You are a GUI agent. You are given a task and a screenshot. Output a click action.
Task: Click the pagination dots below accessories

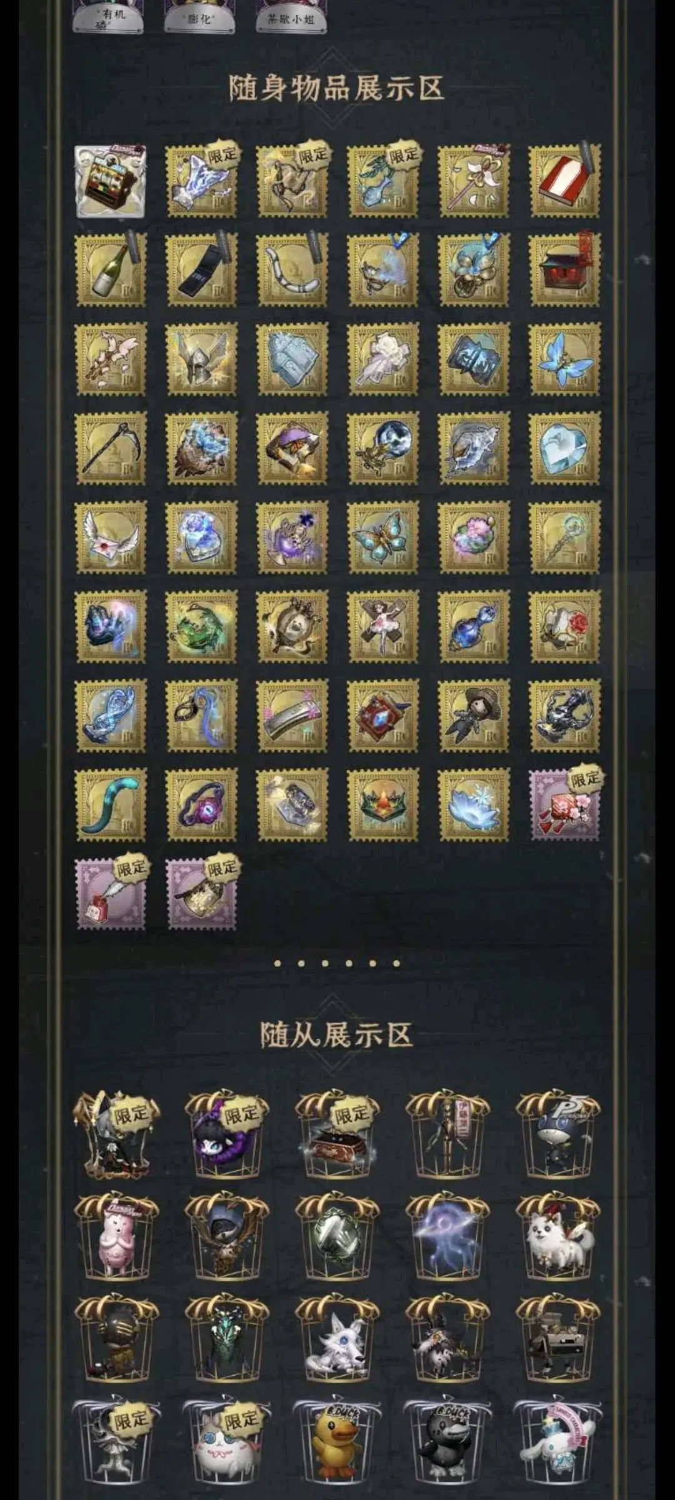[337, 963]
